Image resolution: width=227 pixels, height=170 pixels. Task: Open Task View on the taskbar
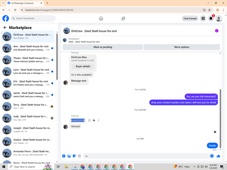[58, 167]
